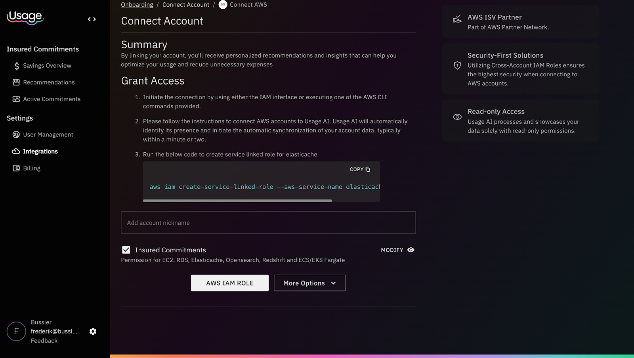This screenshot has width=634, height=358.
Task: Click the Permission for EC2, RDS description text
Action: coord(233,260)
